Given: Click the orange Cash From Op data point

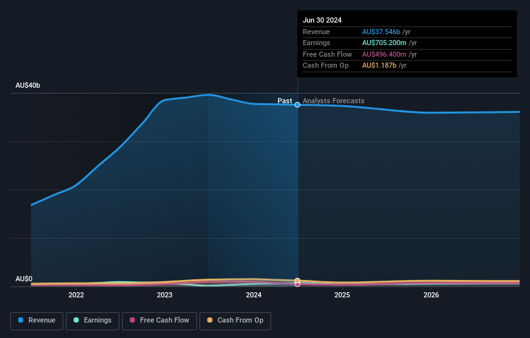Looking at the screenshot, I should (298, 281).
